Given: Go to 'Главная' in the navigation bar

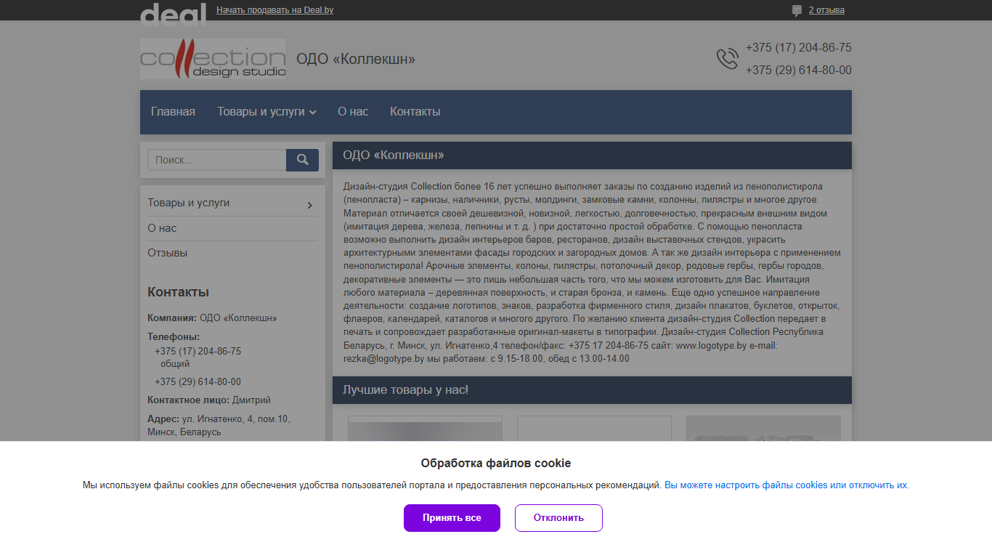Looking at the screenshot, I should [173, 112].
